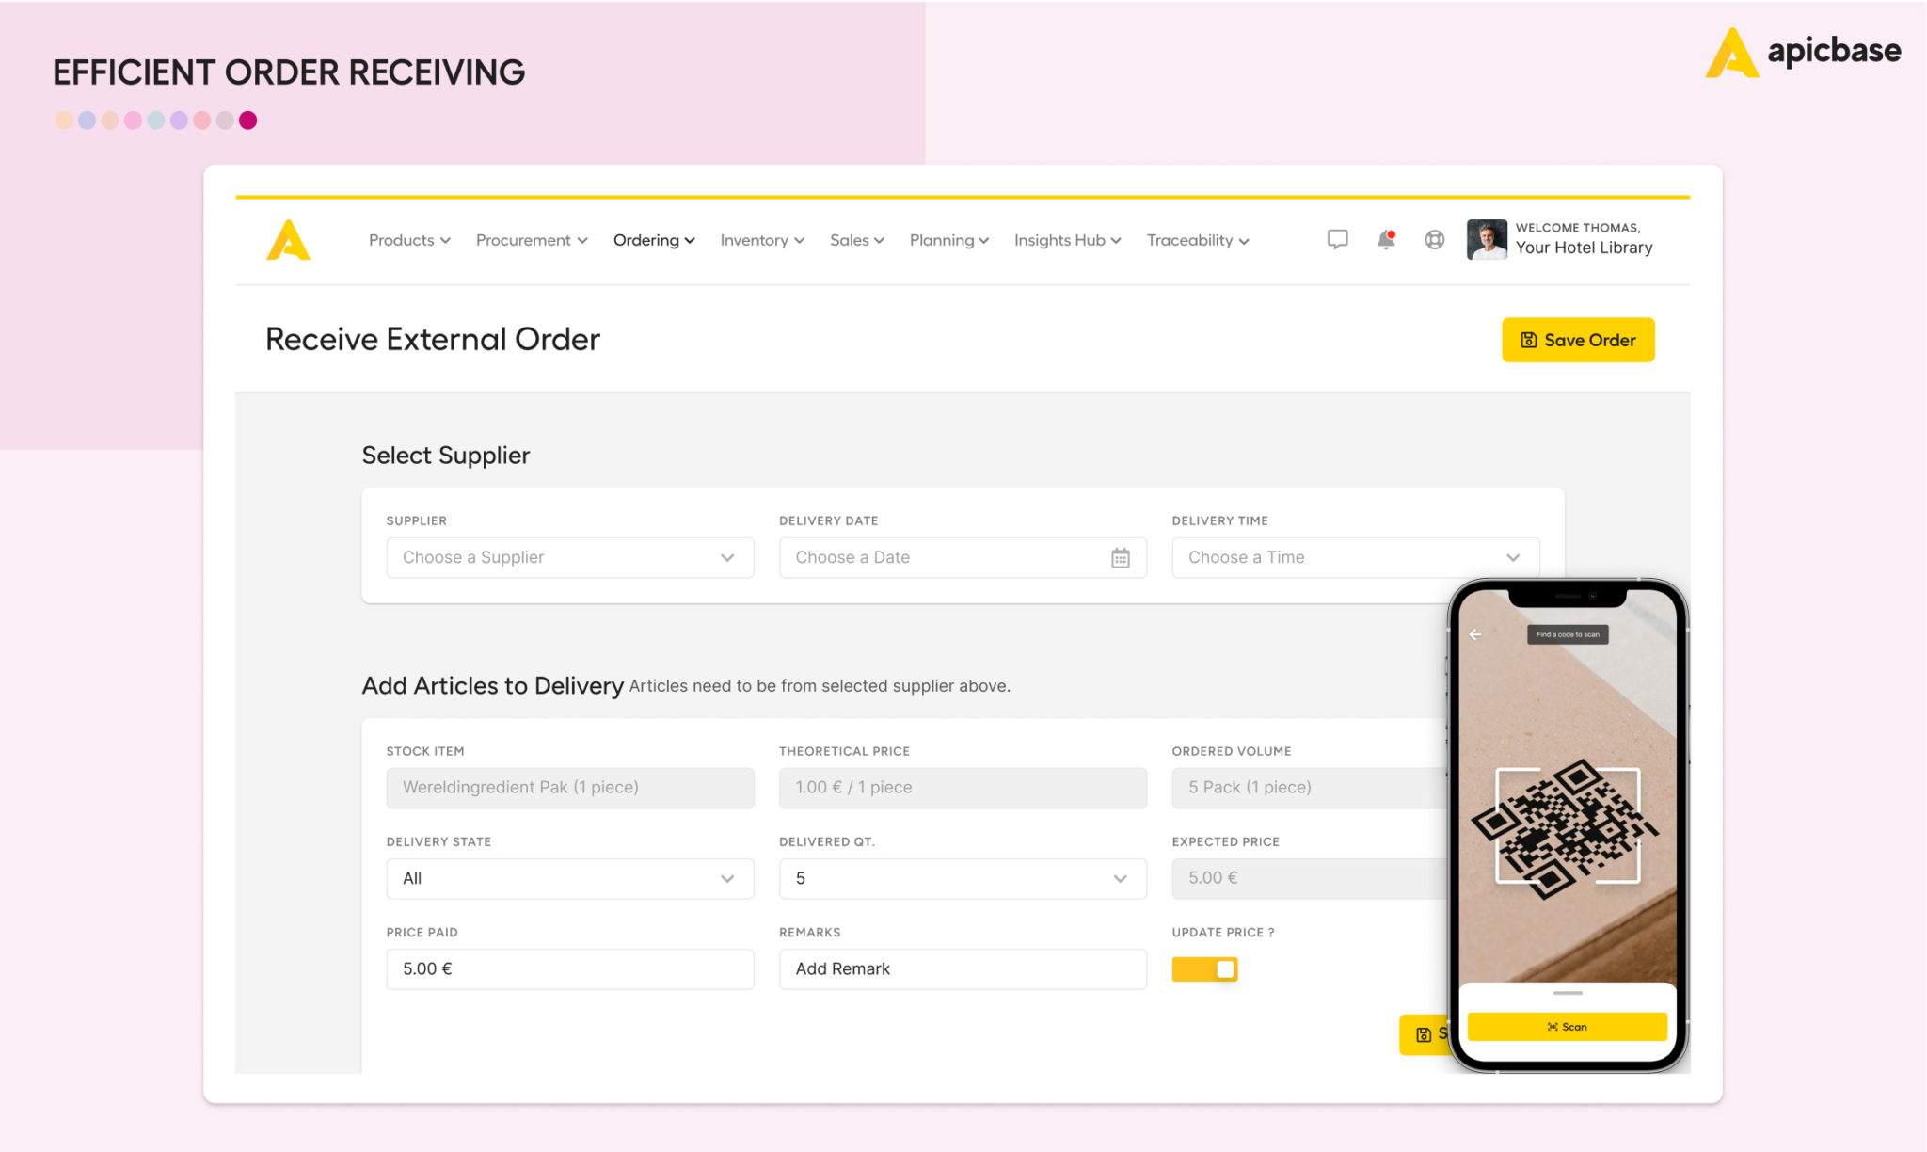Click the apicbase brand logo top right

(1803, 52)
